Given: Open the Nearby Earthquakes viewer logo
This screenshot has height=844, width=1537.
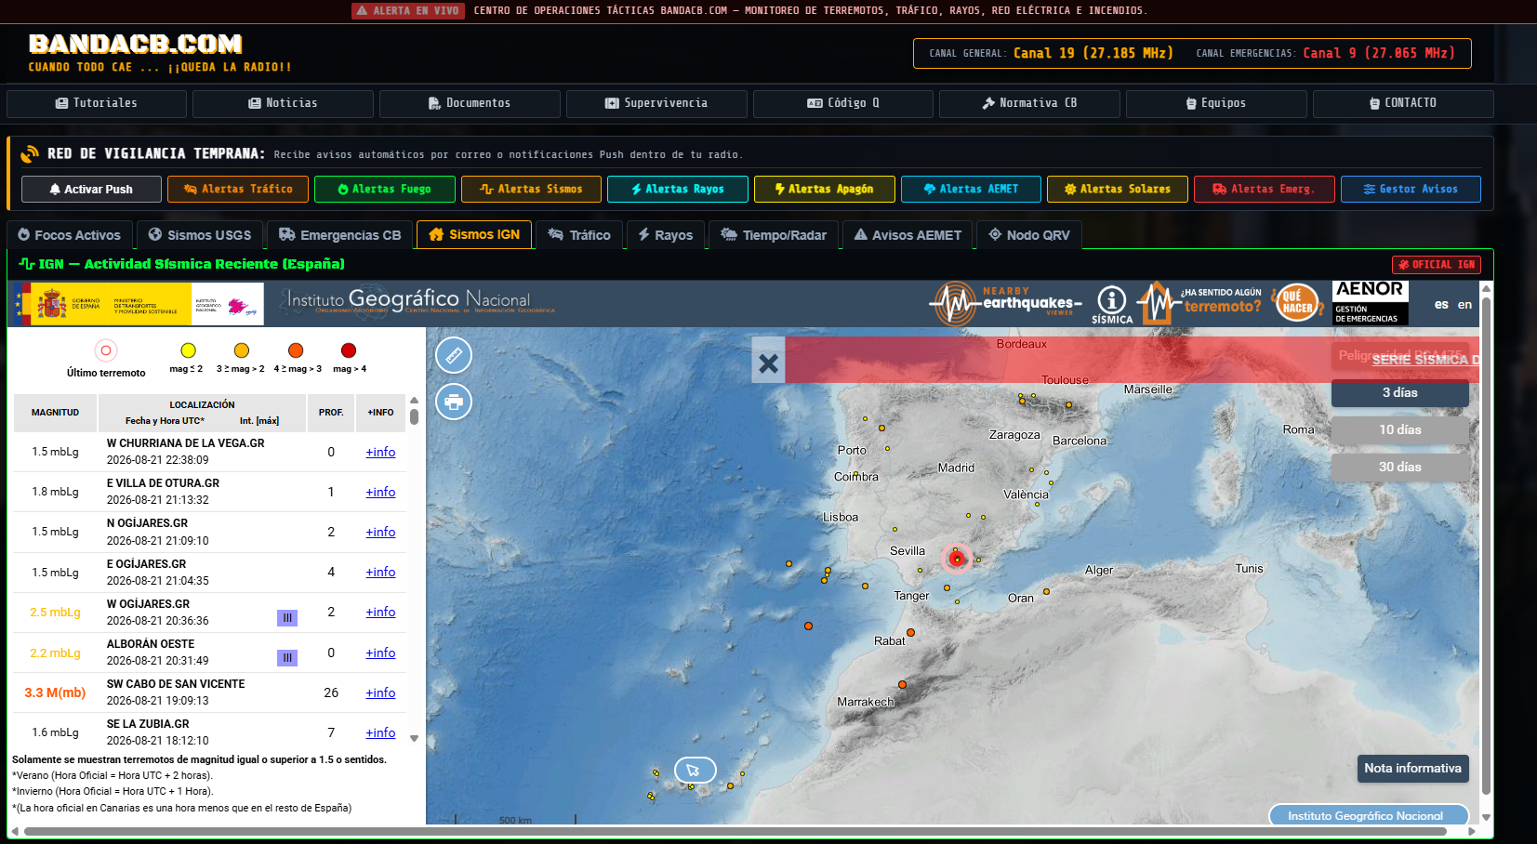Looking at the screenshot, I should (x=1006, y=303).
